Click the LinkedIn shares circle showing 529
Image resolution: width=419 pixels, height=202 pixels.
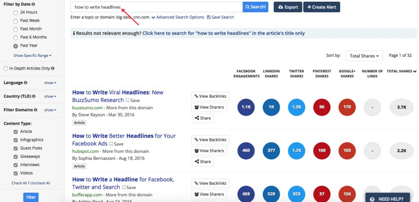point(271,194)
